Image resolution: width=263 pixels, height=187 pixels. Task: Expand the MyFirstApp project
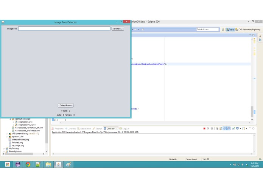click(4, 149)
